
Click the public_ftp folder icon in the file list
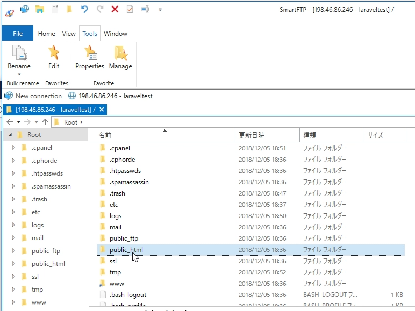coord(103,238)
